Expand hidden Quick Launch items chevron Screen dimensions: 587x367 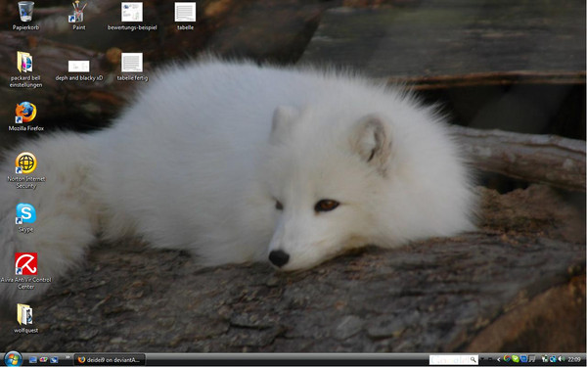pos(68,357)
